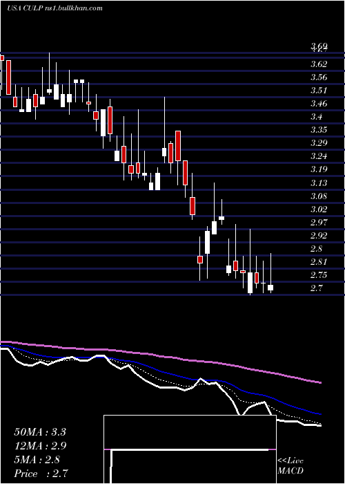The width and height of the screenshot is (345, 484).
Task: Select the 3.19 price axis label
Action: pyautogui.click(x=319, y=169)
